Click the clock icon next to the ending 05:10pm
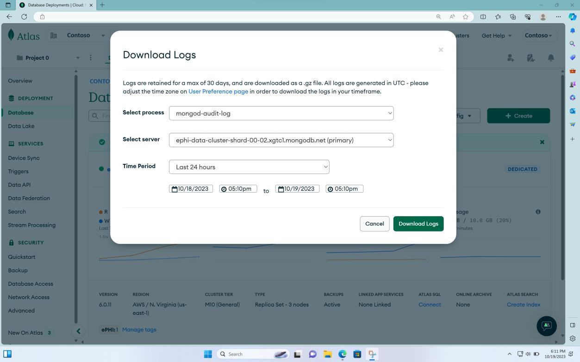580x362 pixels. [331, 188]
